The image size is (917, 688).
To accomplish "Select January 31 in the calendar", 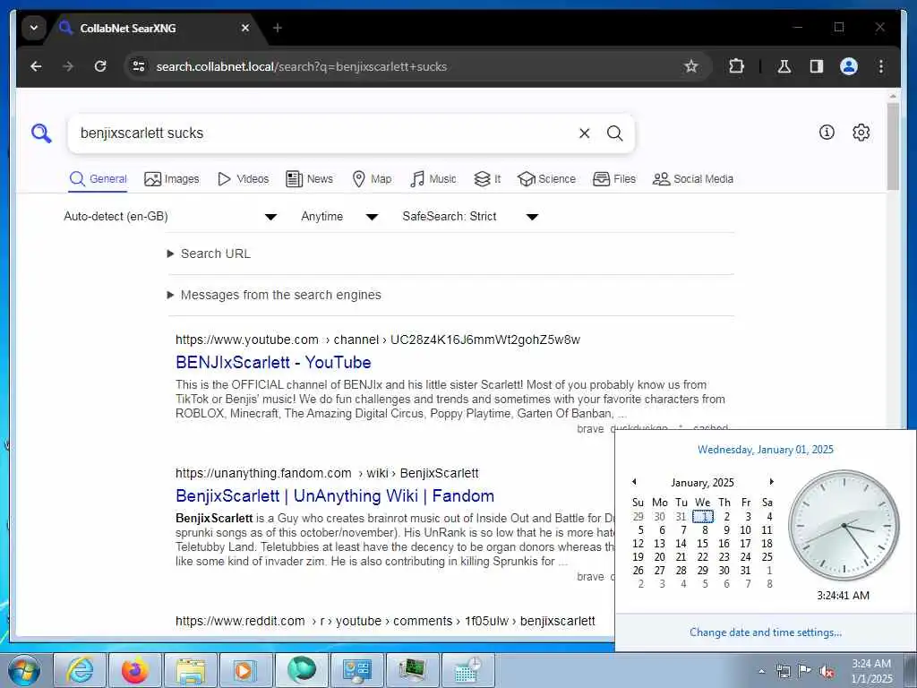I will 746,570.
